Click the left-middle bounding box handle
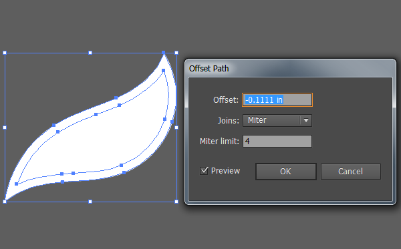The width and height of the screenshot is (401, 249). [x=5, y=128]
